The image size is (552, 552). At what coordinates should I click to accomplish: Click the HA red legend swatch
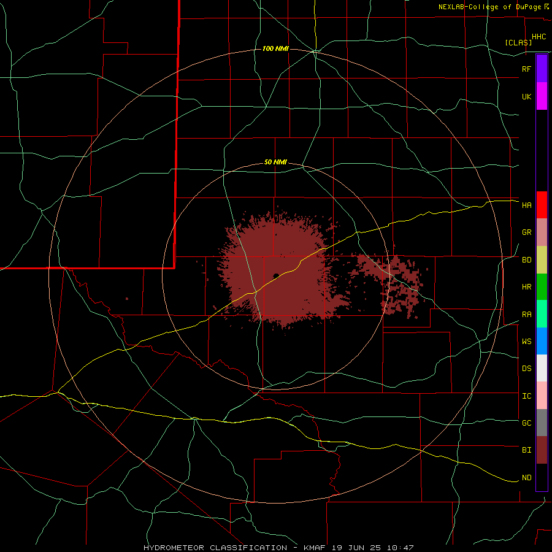pyautogui.click(x=542, y=205)
